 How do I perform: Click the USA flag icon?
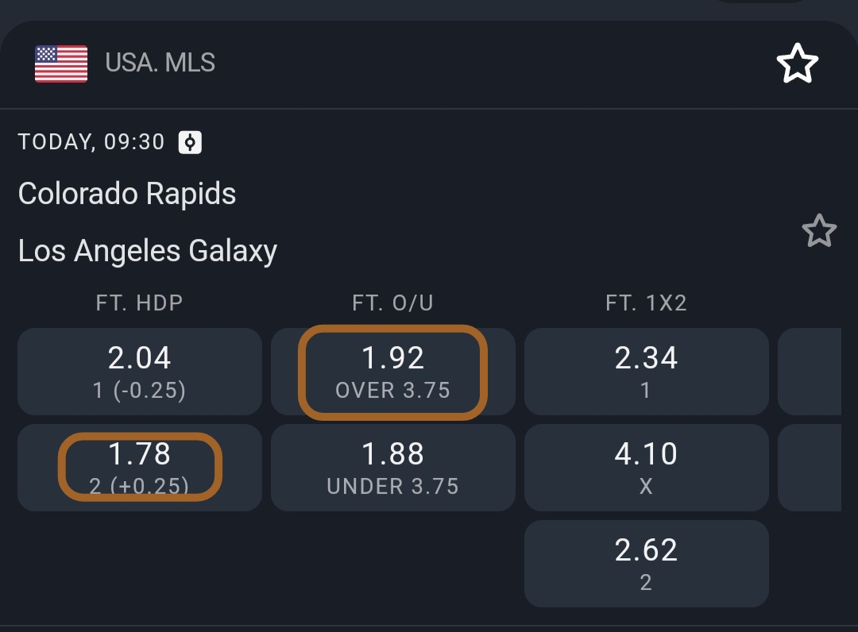tap(61, 64)
